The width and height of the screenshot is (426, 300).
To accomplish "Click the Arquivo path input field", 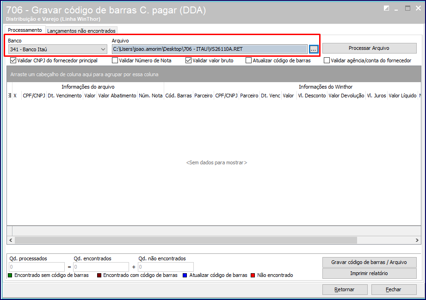I will point(210,49).
